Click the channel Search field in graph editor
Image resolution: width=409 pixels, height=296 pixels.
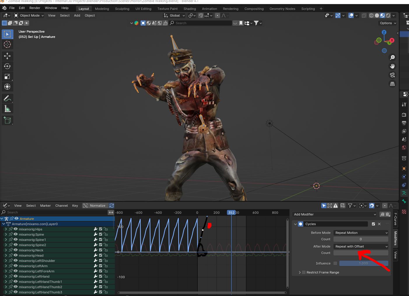click(x=54, y=212)
